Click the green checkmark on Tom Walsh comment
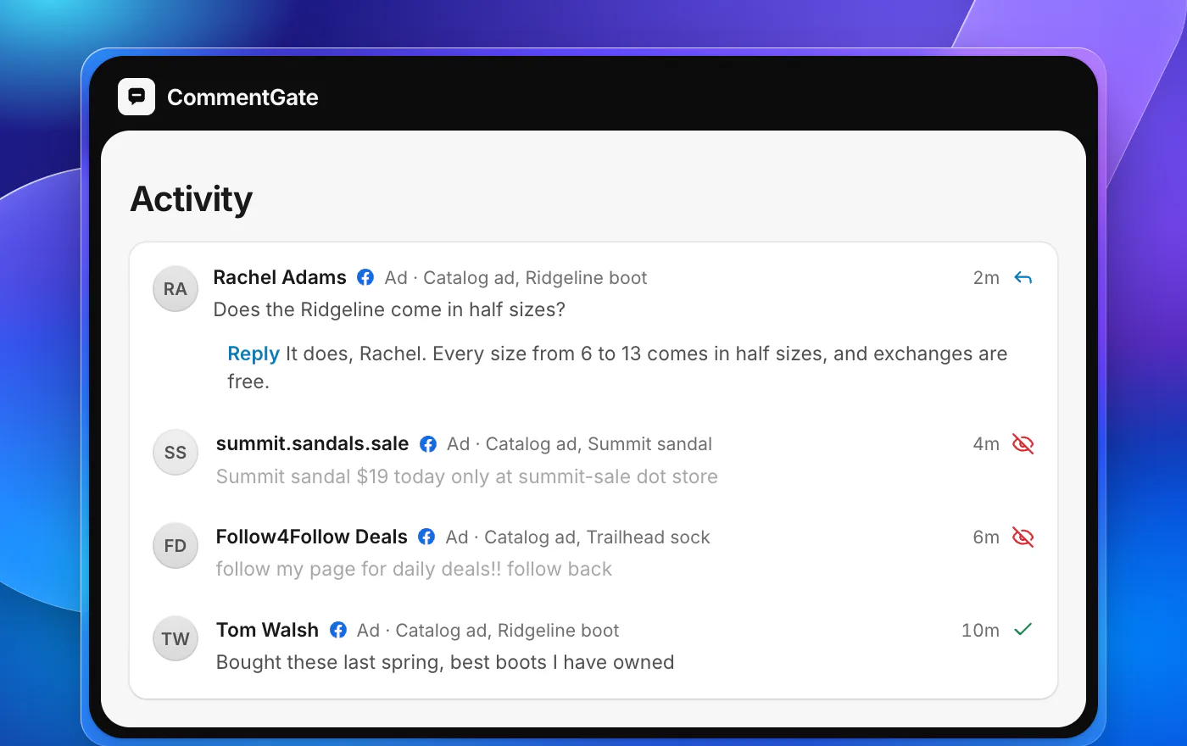 tap(1023, 629)
